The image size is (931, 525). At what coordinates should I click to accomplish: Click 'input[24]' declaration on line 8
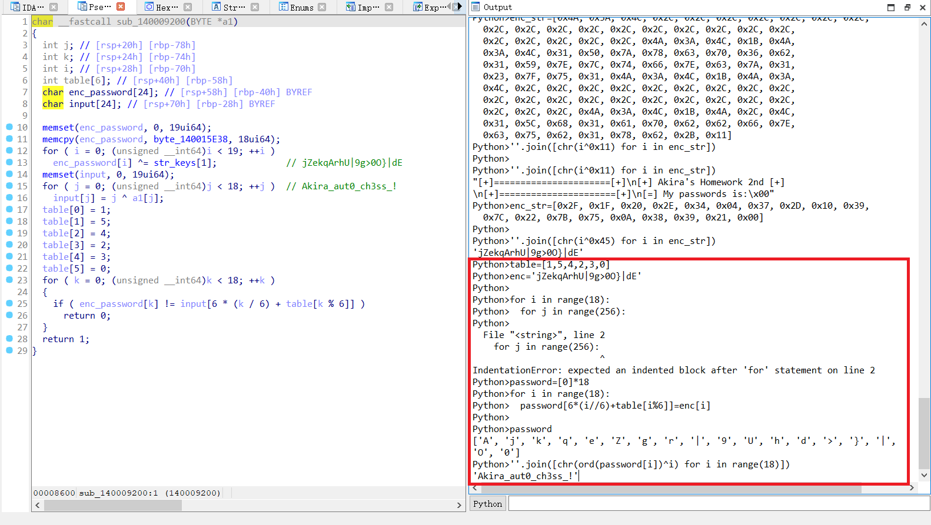(x=95, y=103)
